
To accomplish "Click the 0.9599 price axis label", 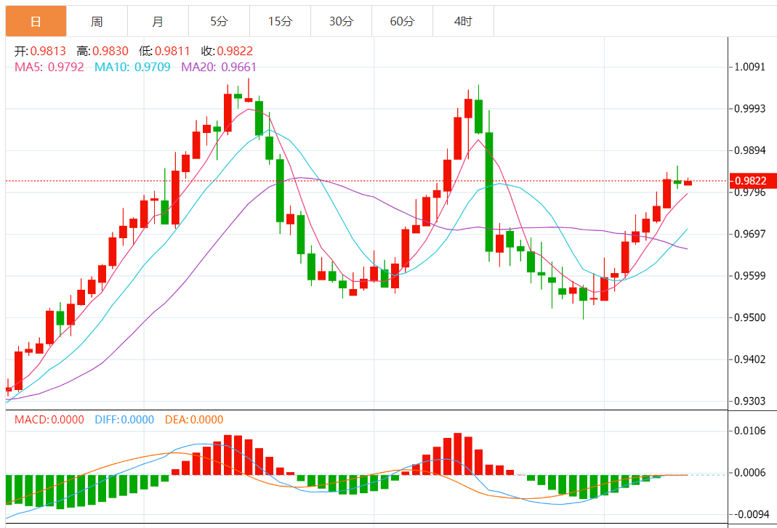I will point(750,276).
